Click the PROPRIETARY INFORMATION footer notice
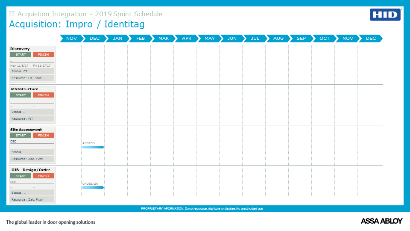This screenshot has width=410, height=231. pyautogui.click(x=202, y=208)
